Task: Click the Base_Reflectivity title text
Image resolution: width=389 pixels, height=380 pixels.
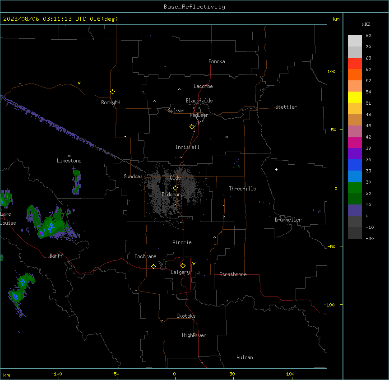Action: click(x=194, y=7)
